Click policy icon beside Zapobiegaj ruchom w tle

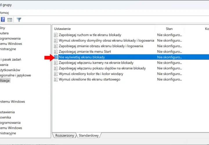56,35
